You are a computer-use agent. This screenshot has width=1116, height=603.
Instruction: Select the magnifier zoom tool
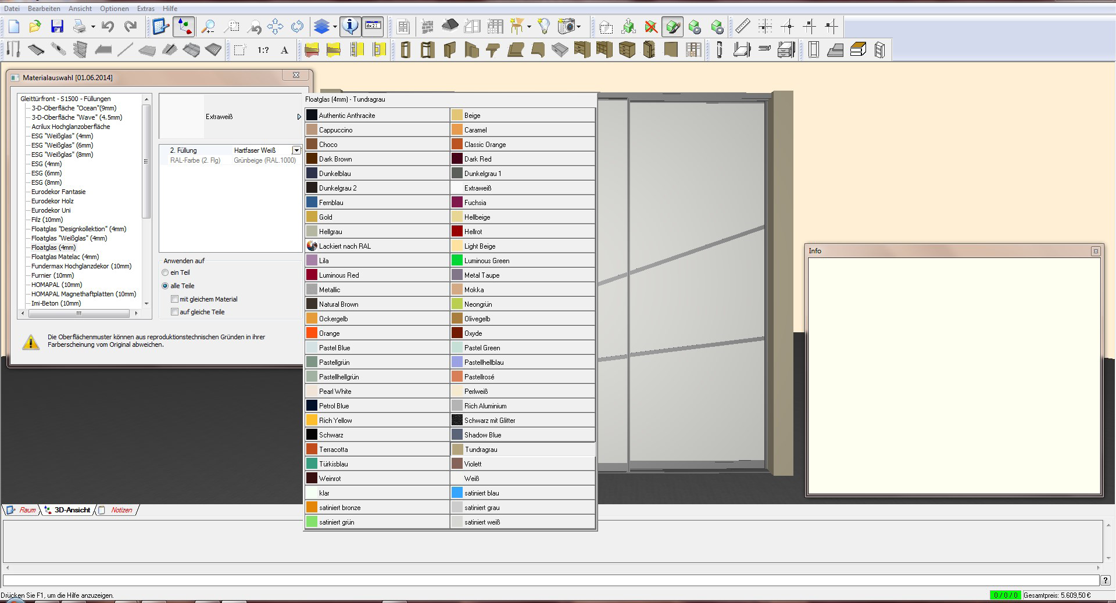pos(208,27)
